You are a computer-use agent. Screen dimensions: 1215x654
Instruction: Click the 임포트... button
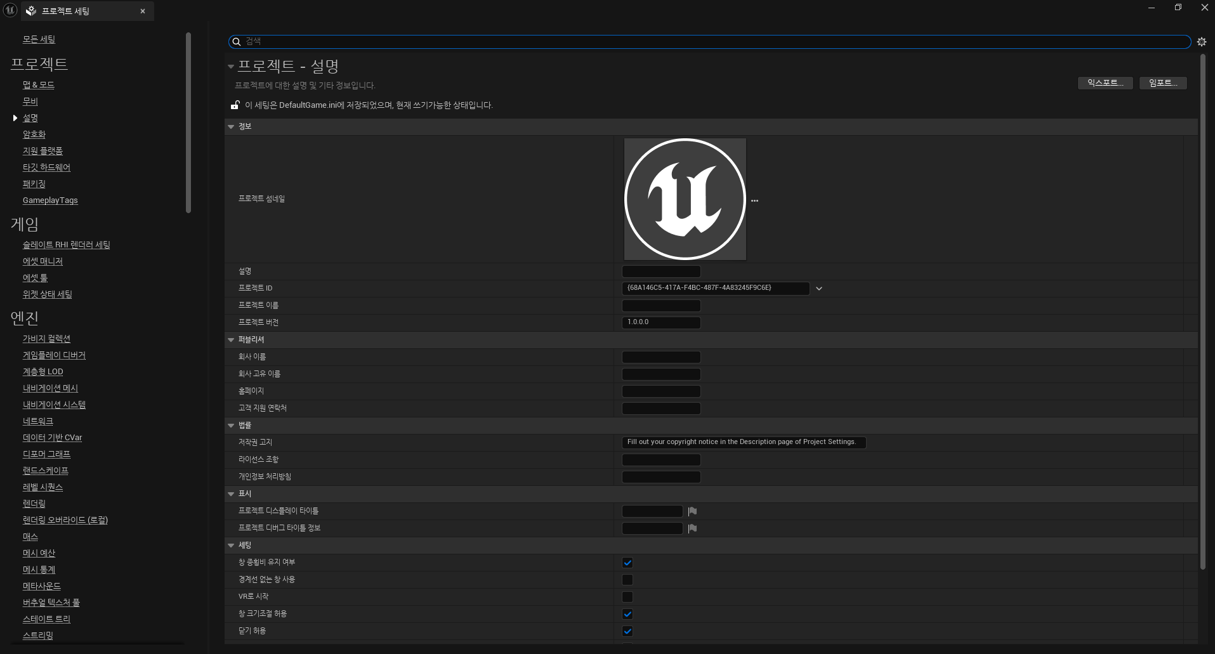(1163, 83)
